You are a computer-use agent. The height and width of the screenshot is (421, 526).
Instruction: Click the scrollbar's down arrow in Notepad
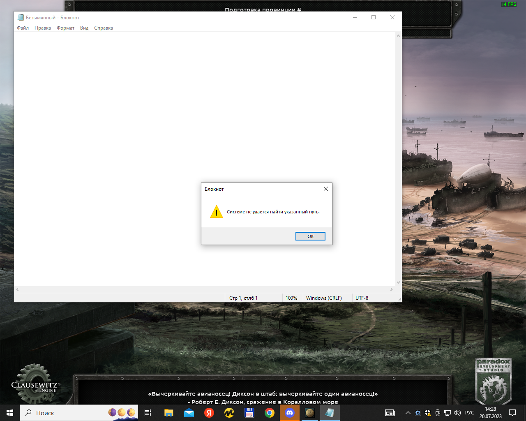(x=397, y=282)
